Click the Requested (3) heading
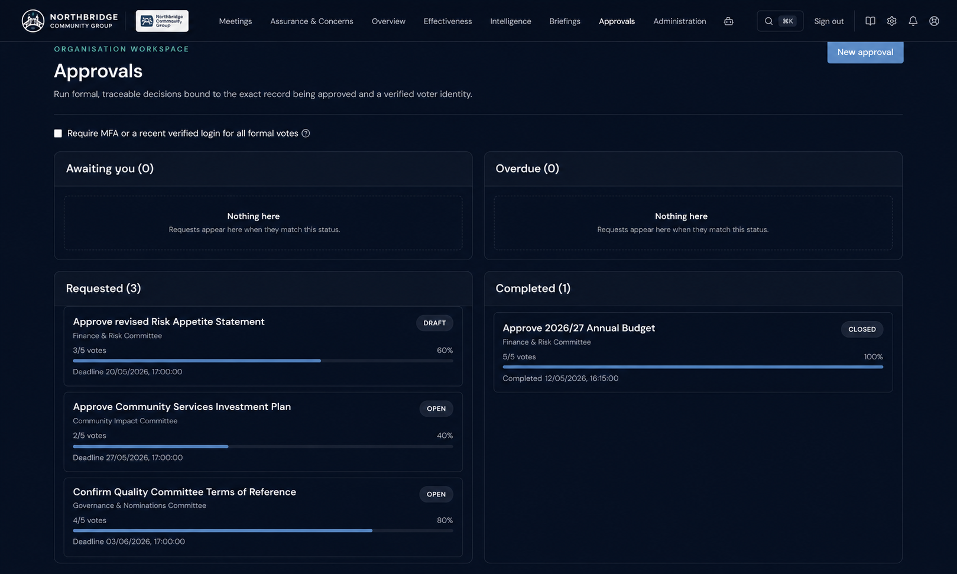 [103, 288]
